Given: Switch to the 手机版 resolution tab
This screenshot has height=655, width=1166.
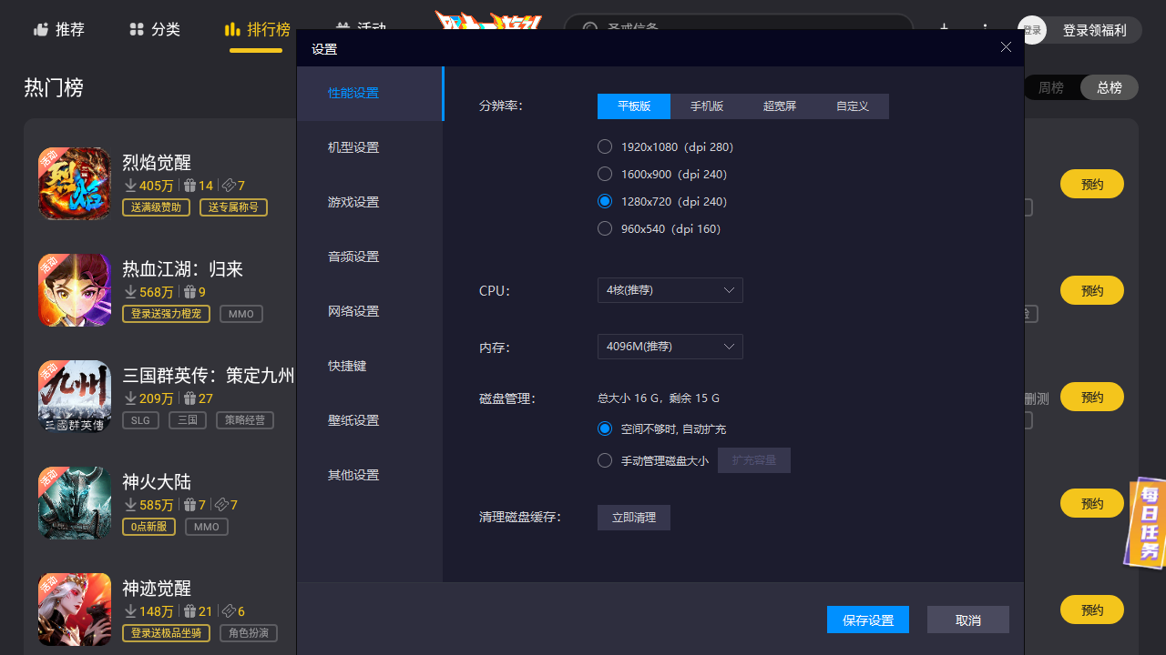Looking at the screenshot, I should click(707, 106).
